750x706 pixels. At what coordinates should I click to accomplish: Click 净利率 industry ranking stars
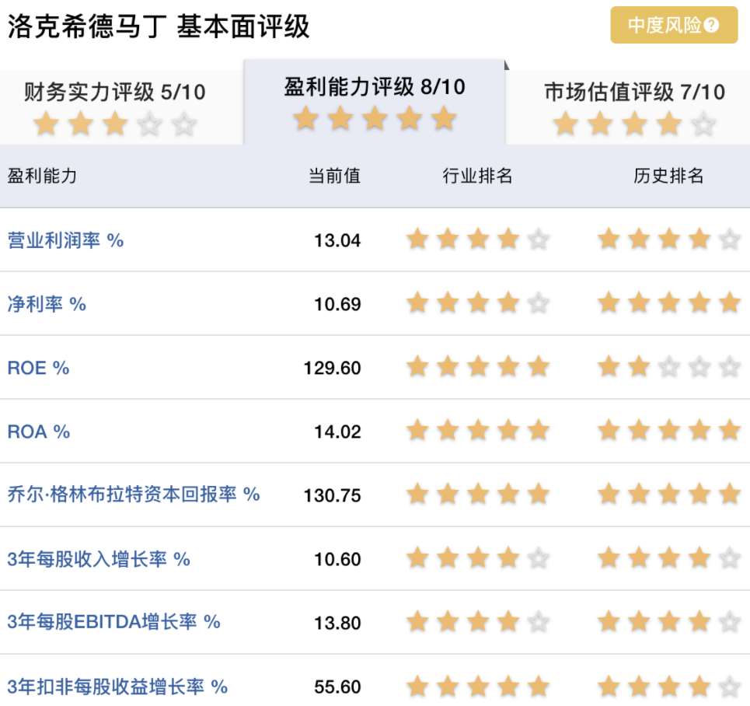478,302
